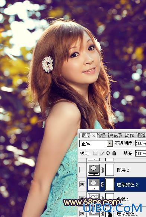Hide the 选取颜色 2 layer
146x217 pixels.
[82, 184]
